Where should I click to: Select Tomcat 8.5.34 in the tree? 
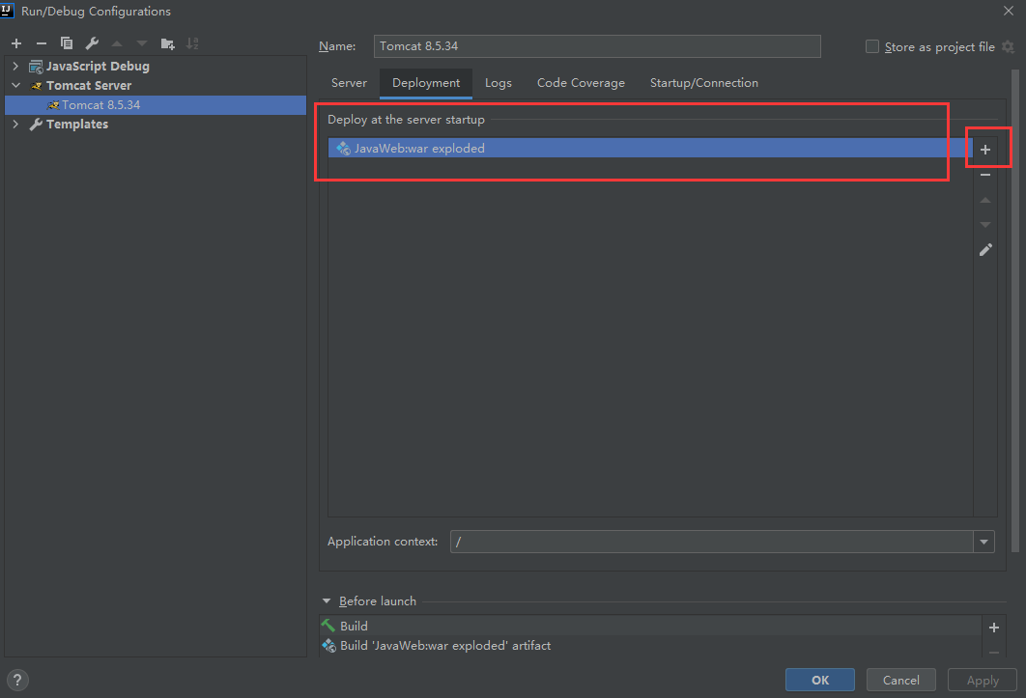[156, 105]
